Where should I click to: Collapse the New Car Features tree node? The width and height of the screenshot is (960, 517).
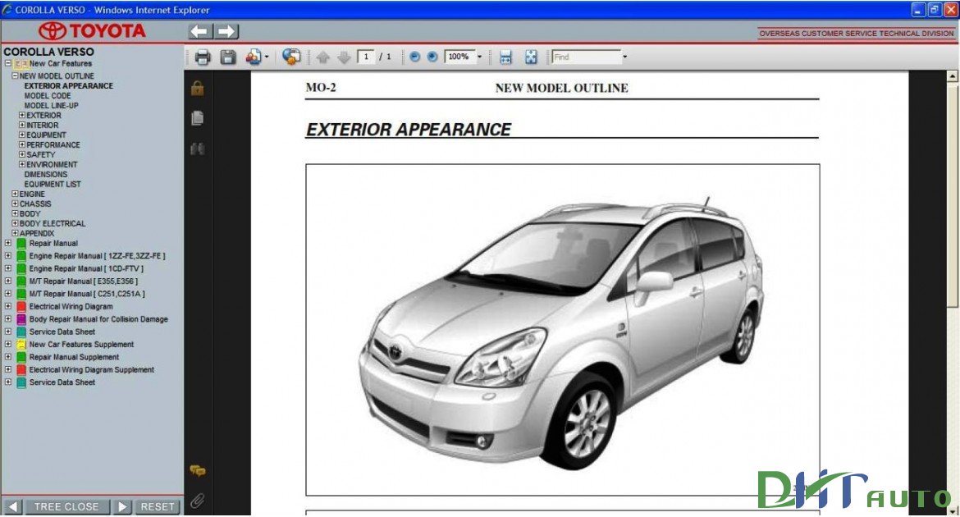click(x=8, y=63)
